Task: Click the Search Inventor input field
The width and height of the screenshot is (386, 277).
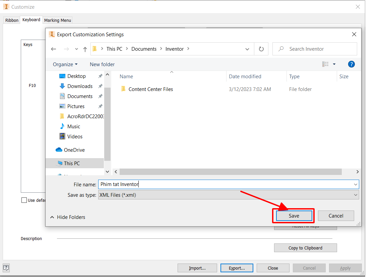Action: click(318, 49)
